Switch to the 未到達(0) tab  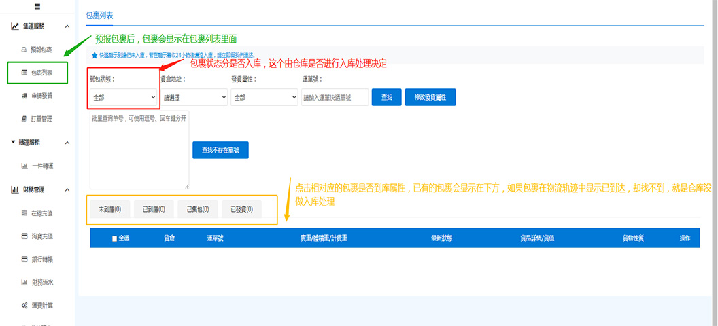(x=109, y=209)
